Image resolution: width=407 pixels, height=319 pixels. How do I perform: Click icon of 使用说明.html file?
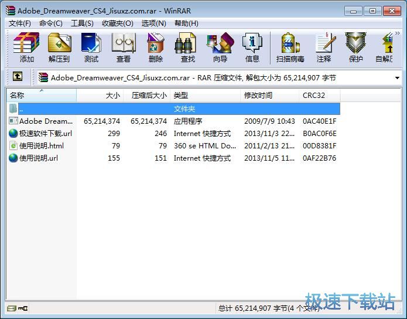[x=13, y=145]
